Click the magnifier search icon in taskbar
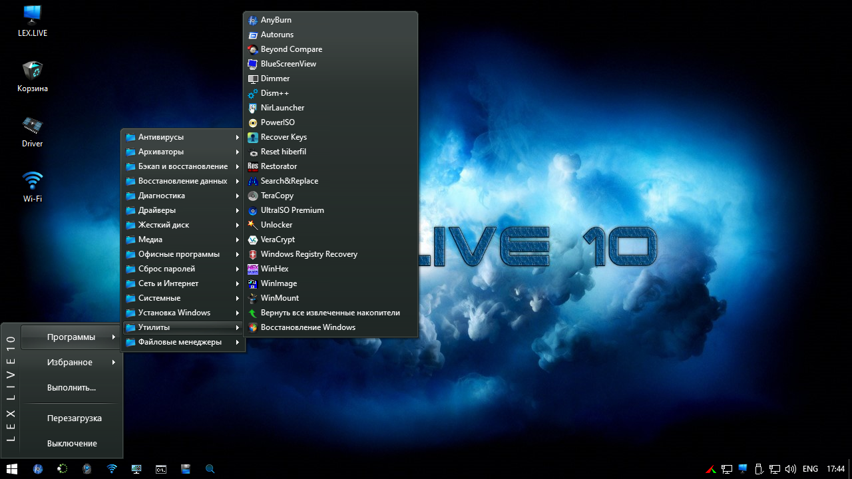 (x=210, y=469)
